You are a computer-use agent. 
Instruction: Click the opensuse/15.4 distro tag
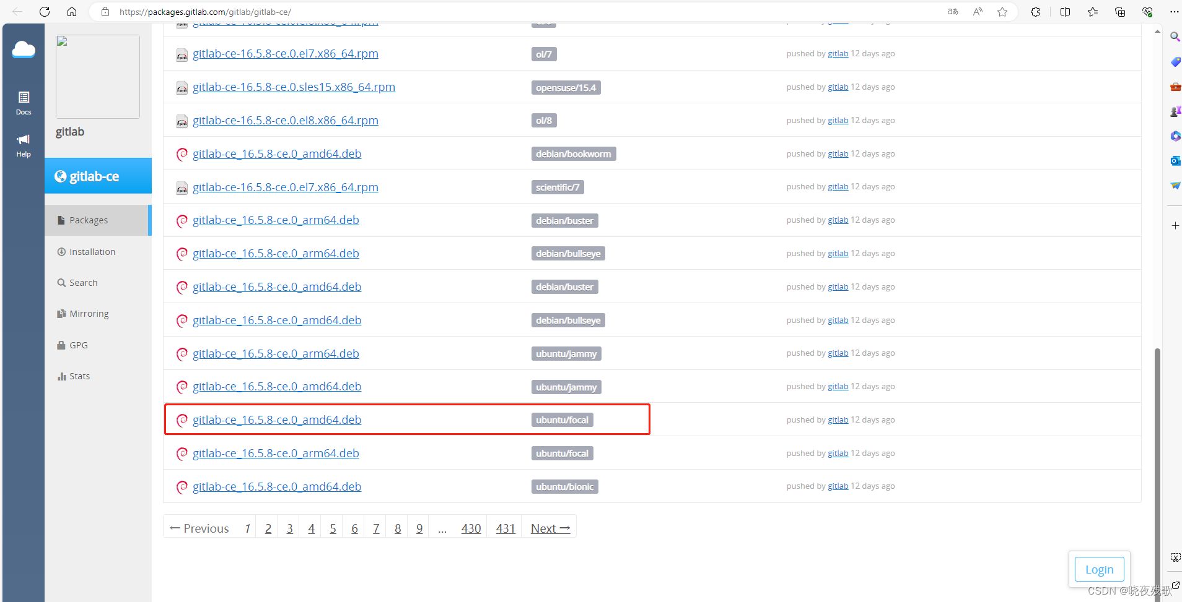566,88
